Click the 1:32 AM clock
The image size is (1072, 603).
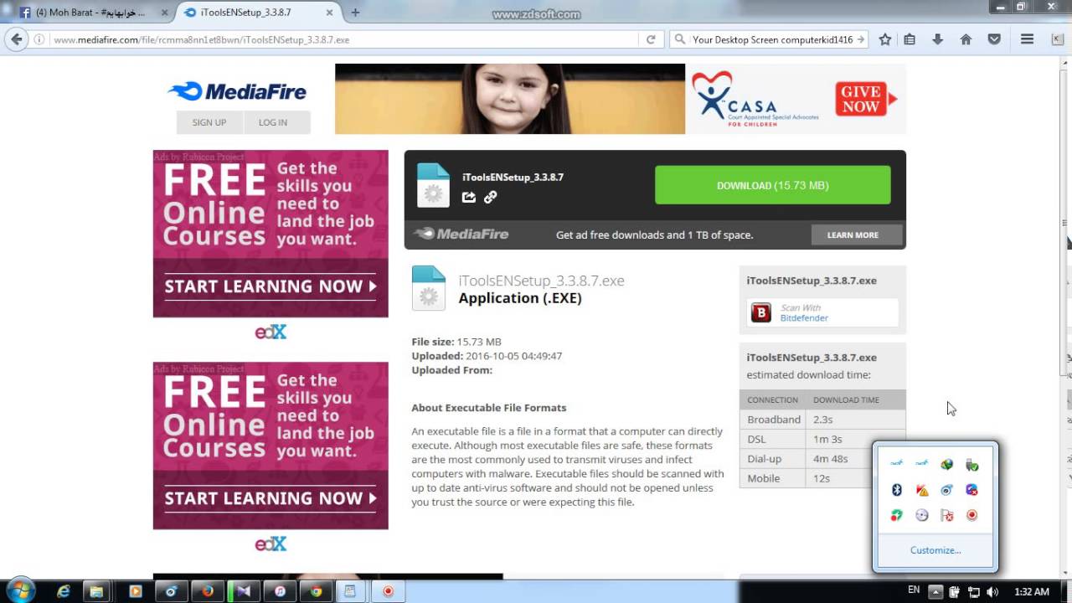coord(1031,591)
